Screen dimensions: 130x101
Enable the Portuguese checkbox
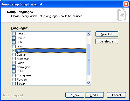click(x=14, y=75)
